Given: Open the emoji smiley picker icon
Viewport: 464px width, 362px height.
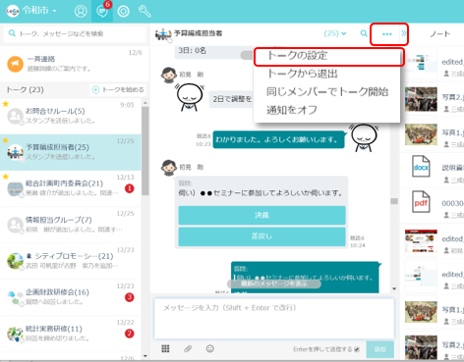Looking at the screenshot, I should [x=210, y=348].
